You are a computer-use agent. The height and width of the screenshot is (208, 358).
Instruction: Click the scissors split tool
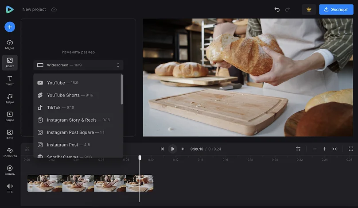click(x=27, y=149)
